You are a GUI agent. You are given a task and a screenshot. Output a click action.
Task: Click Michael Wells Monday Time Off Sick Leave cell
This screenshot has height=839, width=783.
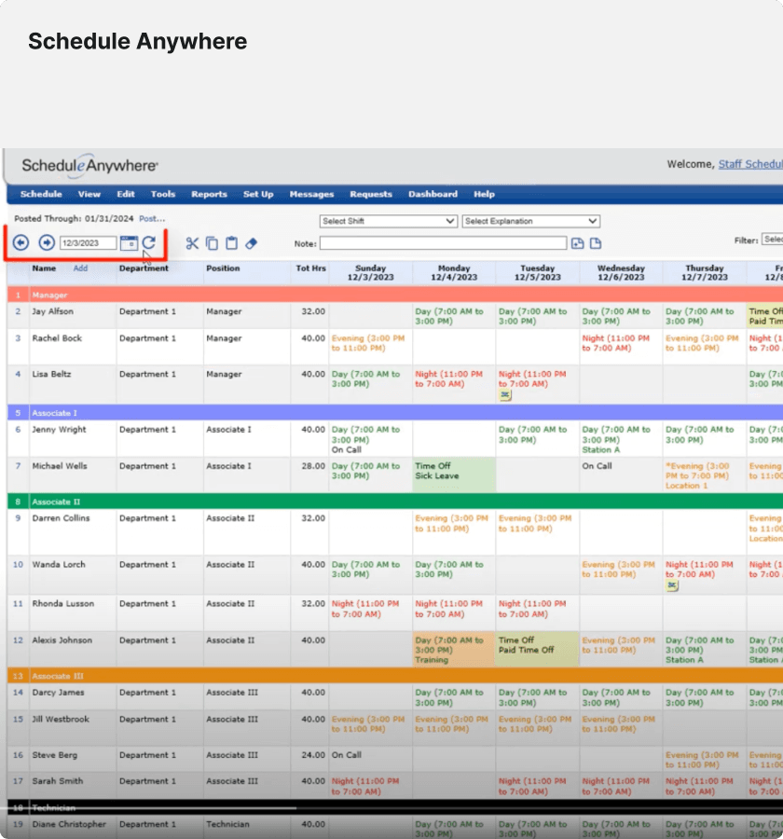click(454, 475)
